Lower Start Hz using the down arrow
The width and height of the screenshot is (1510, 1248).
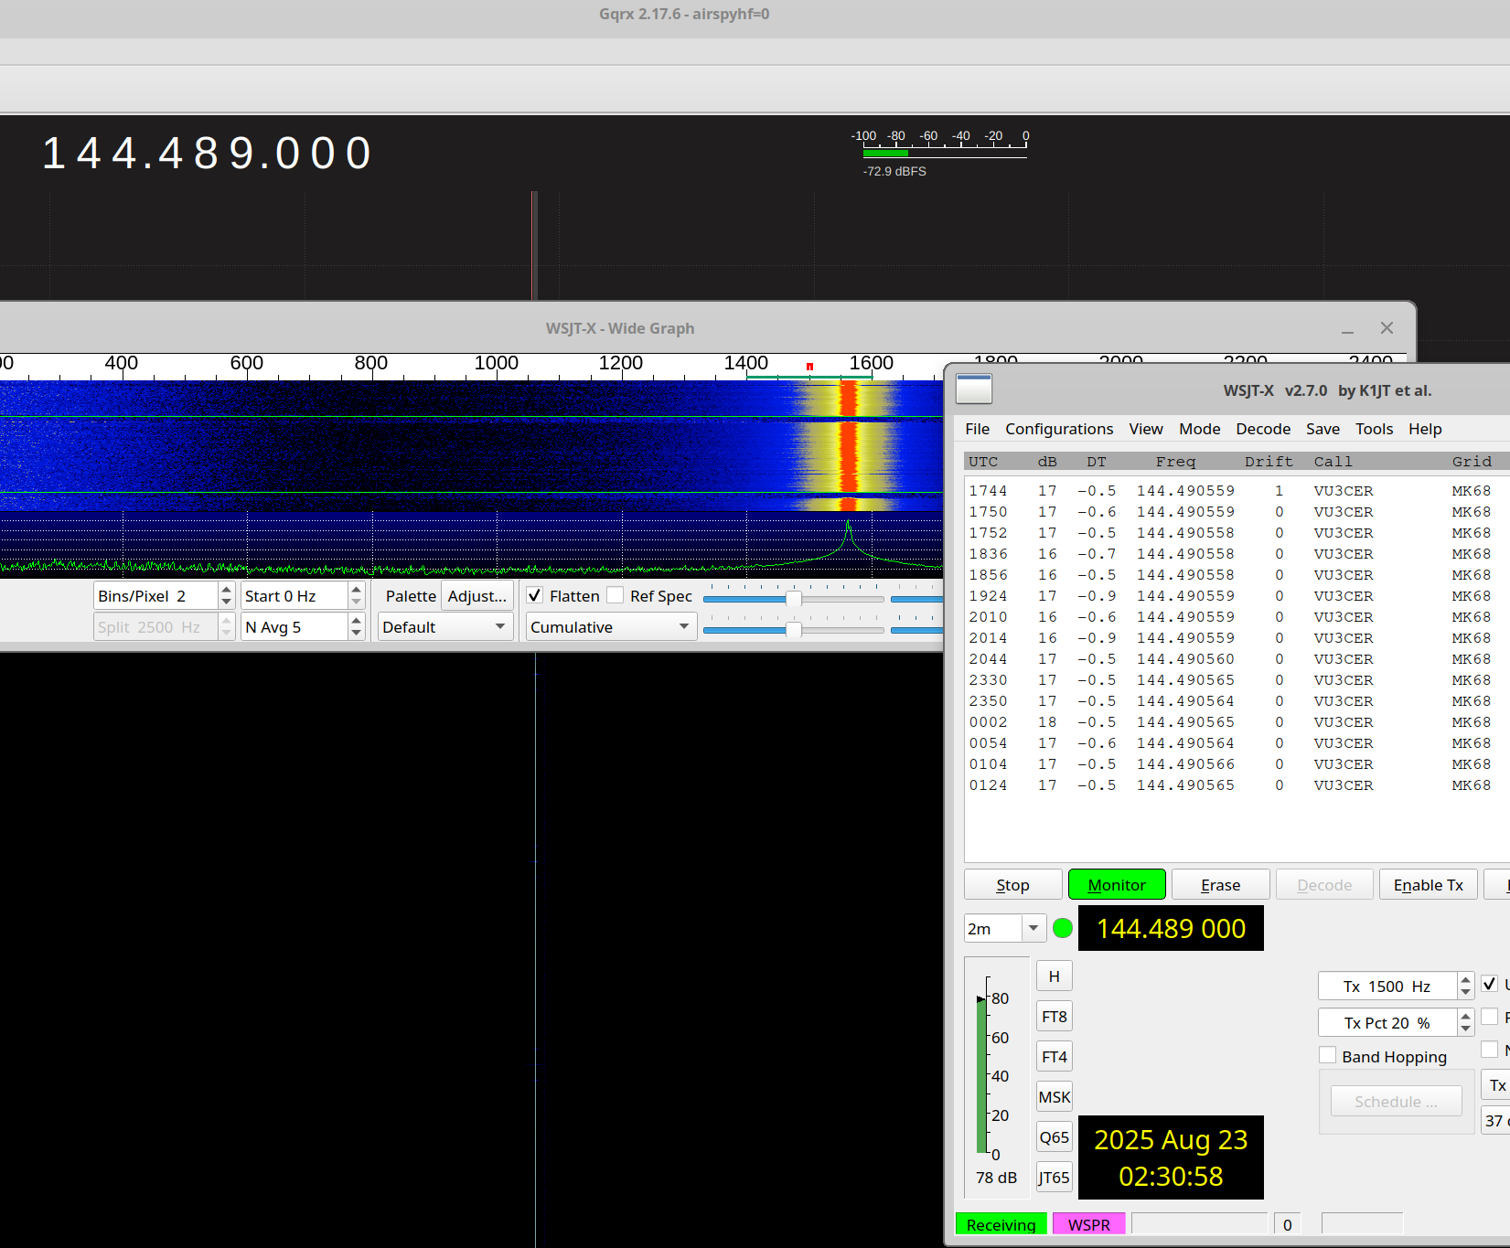(357, 603)
